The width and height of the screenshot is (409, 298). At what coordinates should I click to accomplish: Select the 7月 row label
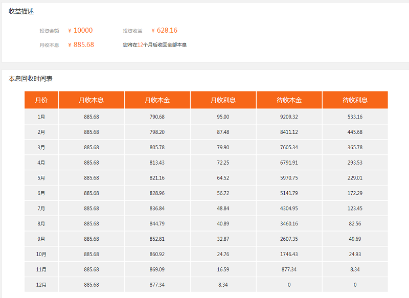pos(41,209)
